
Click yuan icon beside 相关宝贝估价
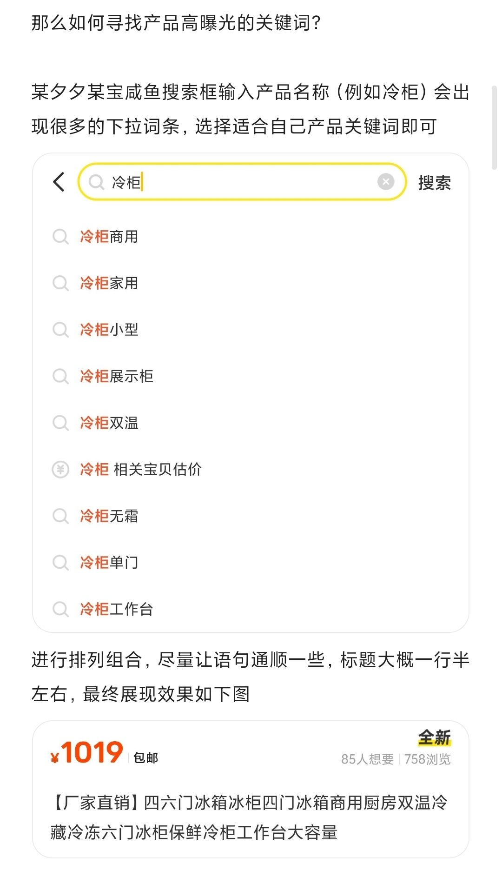[60, 470]
